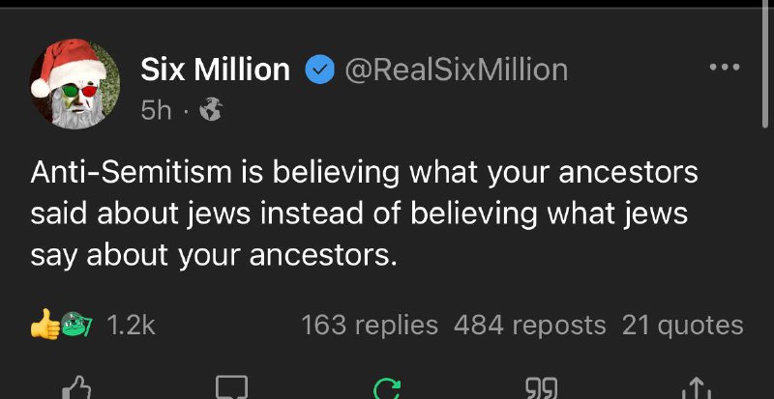This screenshot has height=399, width=774.
Task: Tap the quotation marks quote icon
Action: 542,389
